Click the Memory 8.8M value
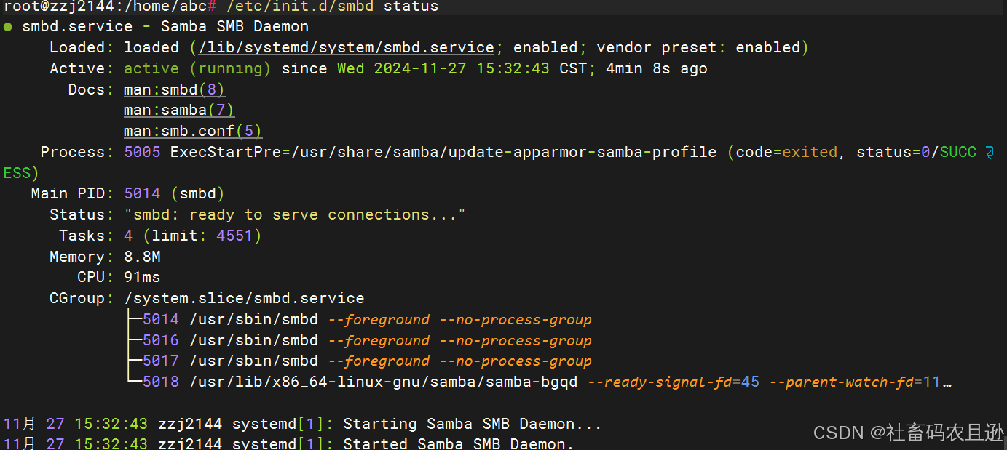The height and width of the screenshot is (450, 1007). 142,257
